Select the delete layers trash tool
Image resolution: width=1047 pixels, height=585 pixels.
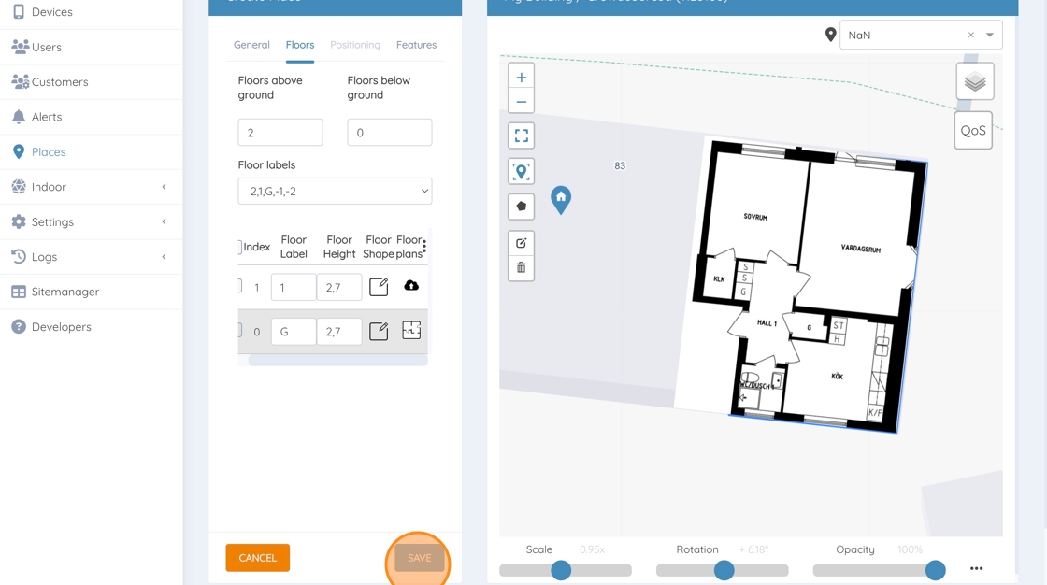coord(522,268)
